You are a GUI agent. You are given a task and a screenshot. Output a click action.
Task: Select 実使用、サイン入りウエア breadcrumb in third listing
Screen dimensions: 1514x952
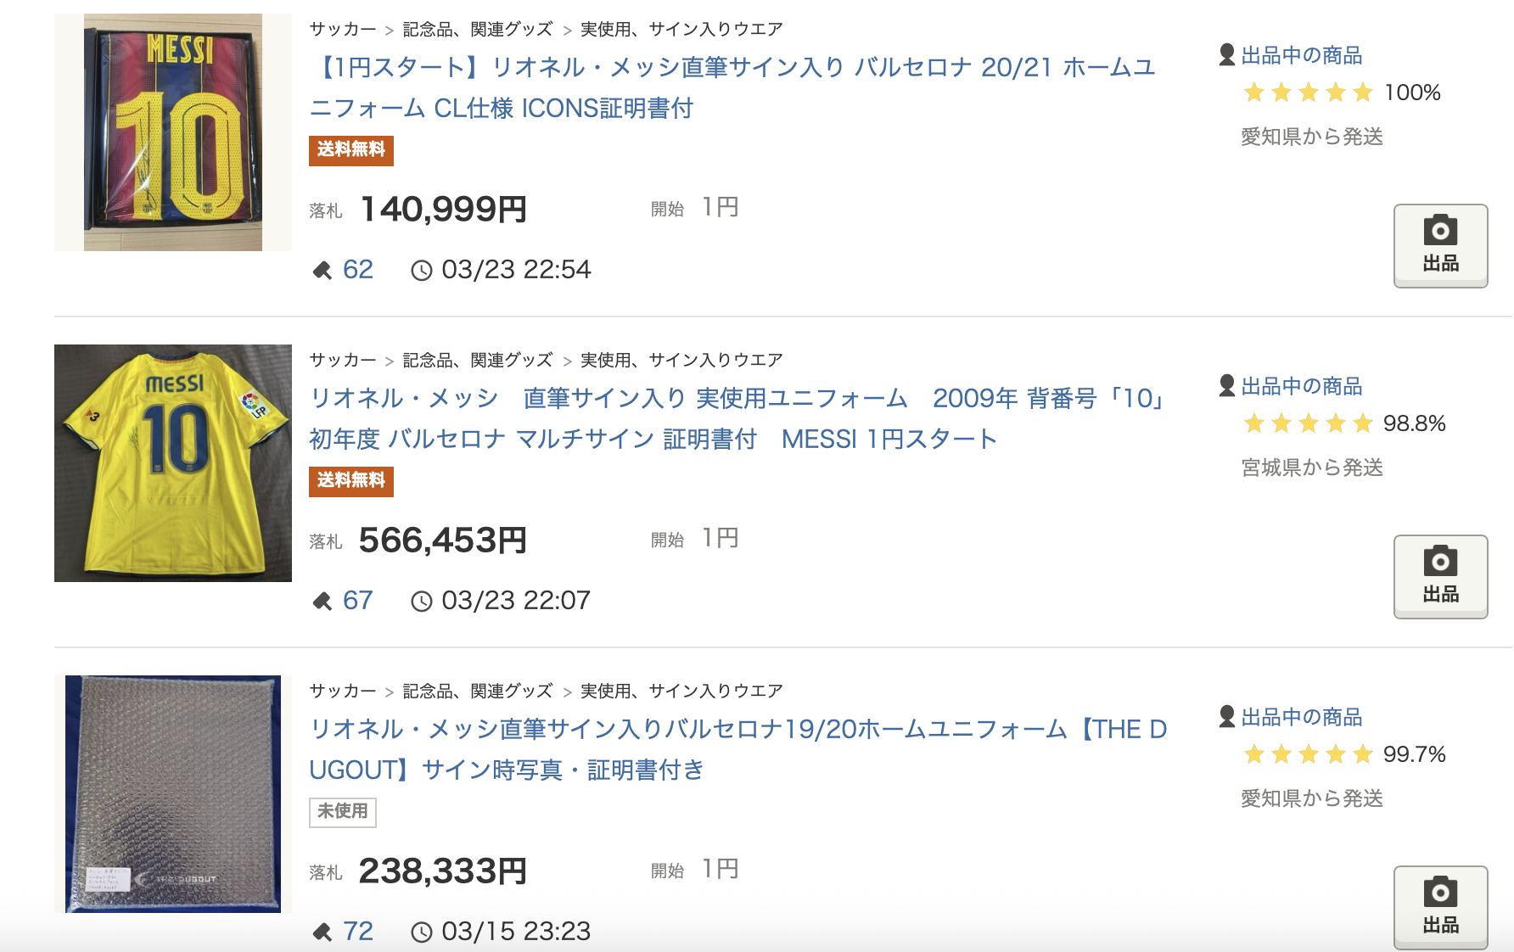(681, 691)
